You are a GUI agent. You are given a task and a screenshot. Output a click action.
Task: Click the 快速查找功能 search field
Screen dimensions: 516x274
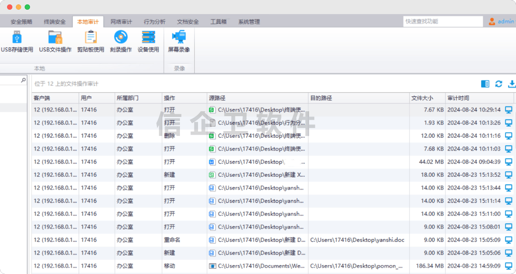(x=442, y=22)
